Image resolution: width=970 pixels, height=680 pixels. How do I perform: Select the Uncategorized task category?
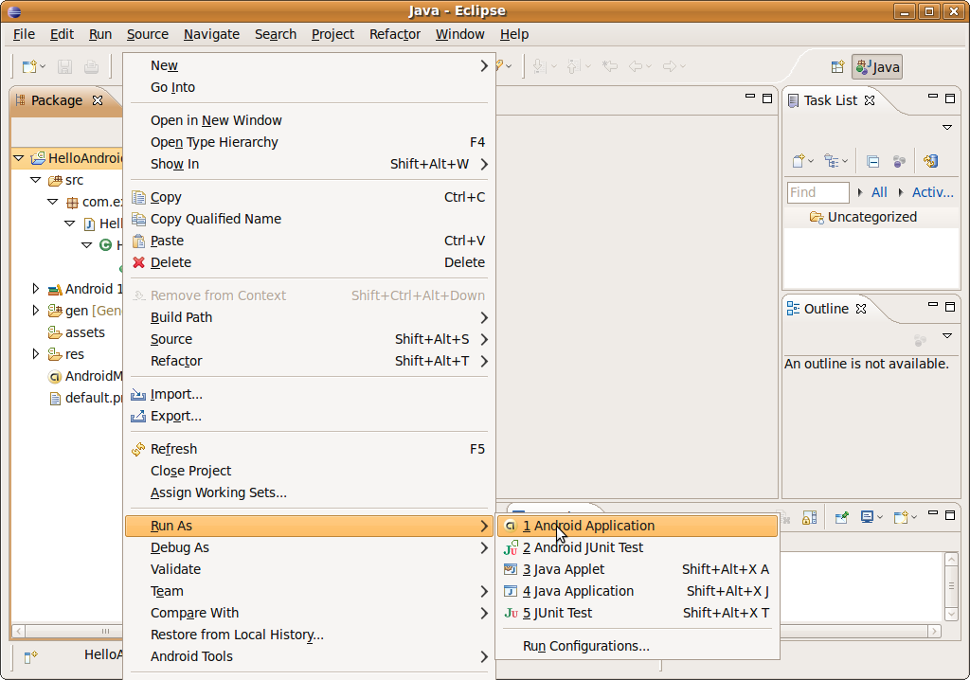tap(871, 217)
